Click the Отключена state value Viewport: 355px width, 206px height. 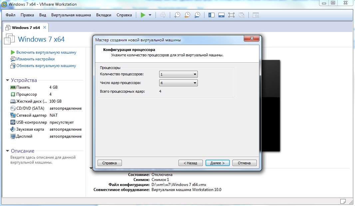[x=162, y=175]
